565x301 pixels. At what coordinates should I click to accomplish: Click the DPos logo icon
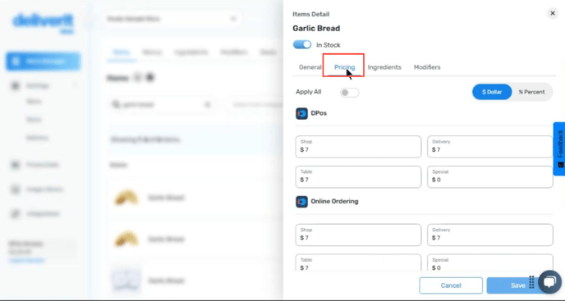click(x=301, y=113)
